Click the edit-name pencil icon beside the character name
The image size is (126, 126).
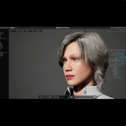(x=15, y=28)
